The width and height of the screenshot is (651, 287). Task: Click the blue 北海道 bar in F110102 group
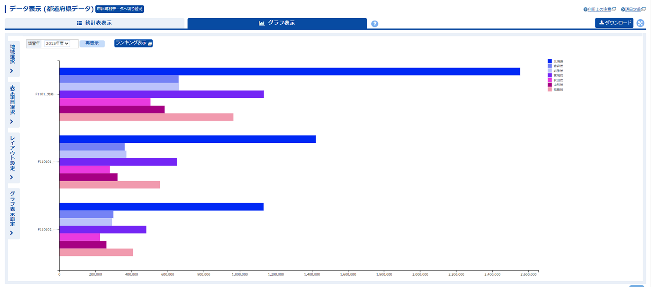pyautogui.click(x=162, y=207)
